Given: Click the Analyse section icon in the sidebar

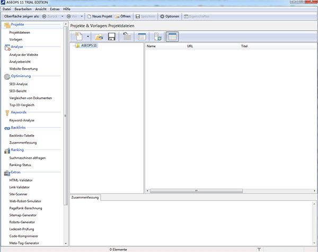Looking at the screenshot, I should click(x=7, y=48).
